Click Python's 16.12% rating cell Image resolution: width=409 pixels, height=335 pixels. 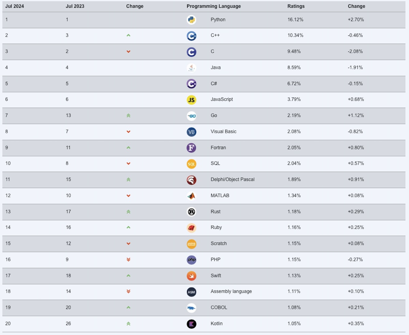[295, 20]
